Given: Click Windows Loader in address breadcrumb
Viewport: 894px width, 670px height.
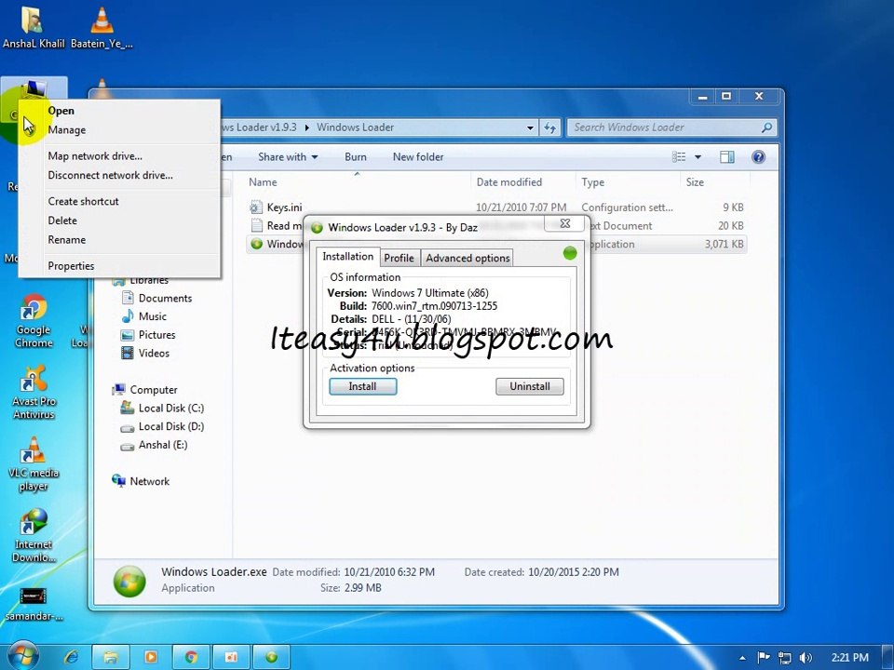Looking at the screenshot, I should tap(355, 127).
